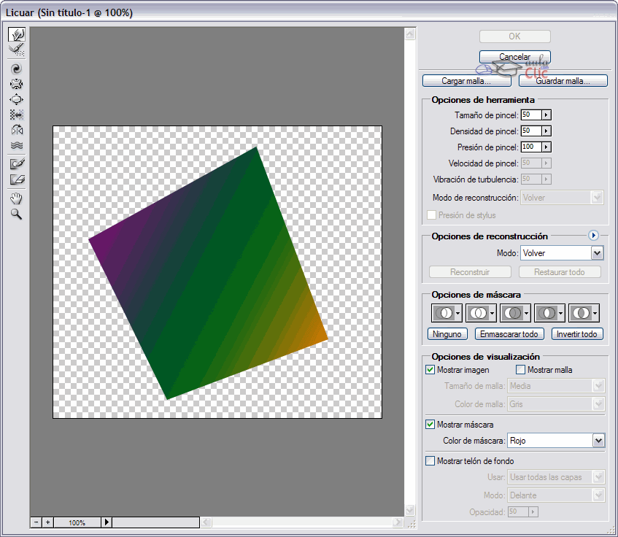Pick the Pucker tool
The height and width of the screenshot is (537, 618).
click(17, 84)
